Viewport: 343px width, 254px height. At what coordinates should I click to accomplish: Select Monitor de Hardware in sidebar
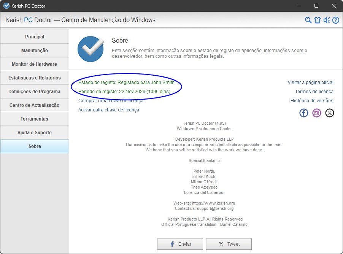(x=35, y=64)
